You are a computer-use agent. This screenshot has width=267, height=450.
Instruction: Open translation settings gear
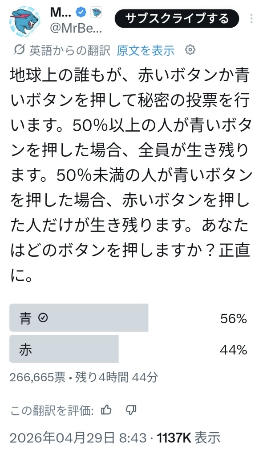click(x=190, y=50)
